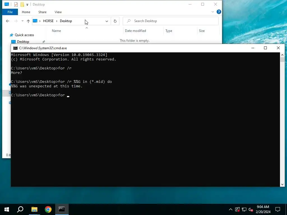The height and width of the screenshot is (215, 287).
Task: Open File Explorer from taskbar
Action: pos(34,209)
